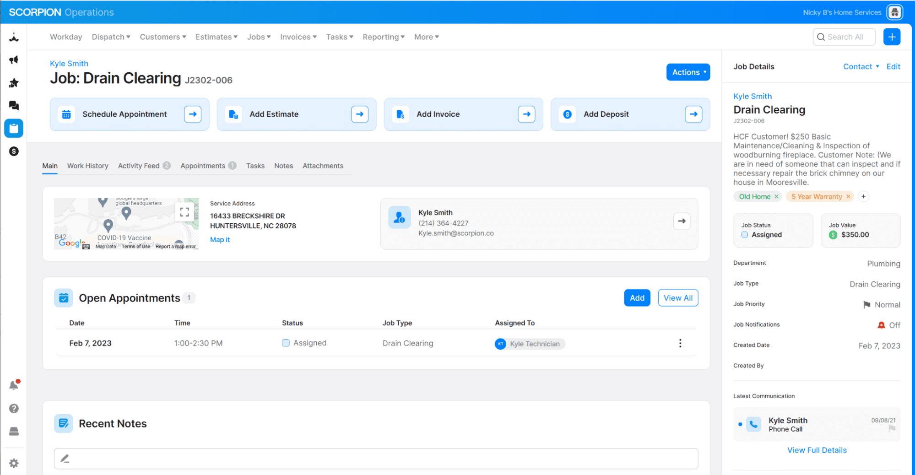Open notifications bell in left sidebar
This screenshot has width=915, height=475.
(x=14, y=385)
